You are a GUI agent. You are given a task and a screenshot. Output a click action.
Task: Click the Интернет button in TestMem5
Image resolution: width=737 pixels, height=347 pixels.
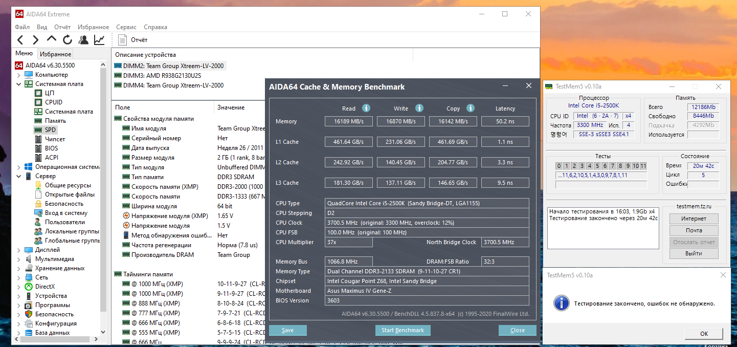coord(694,219)
